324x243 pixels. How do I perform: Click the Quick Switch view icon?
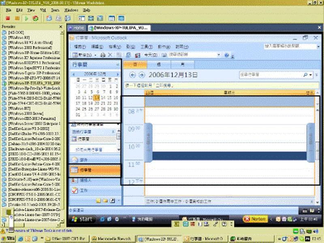pos(100,18)
